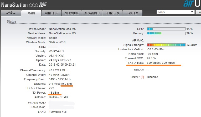This screenshot has width=201, height=117.
Task: Select the 0.1 miles (0.2 km) value
Action: 60,84
